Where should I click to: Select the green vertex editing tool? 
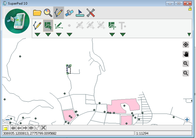click(59, 26)
